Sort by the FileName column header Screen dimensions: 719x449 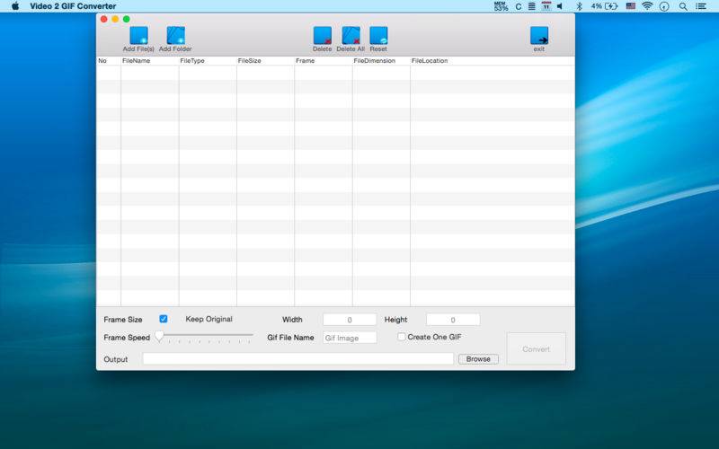(x=150, y=60)
